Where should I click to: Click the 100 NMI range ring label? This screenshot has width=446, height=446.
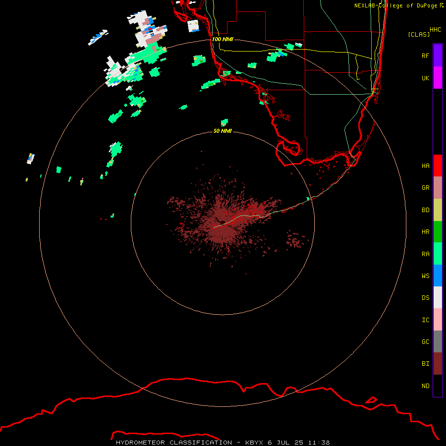coord(223,39)
